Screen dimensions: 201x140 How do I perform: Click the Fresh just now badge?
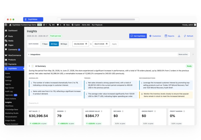pos(56,36)
